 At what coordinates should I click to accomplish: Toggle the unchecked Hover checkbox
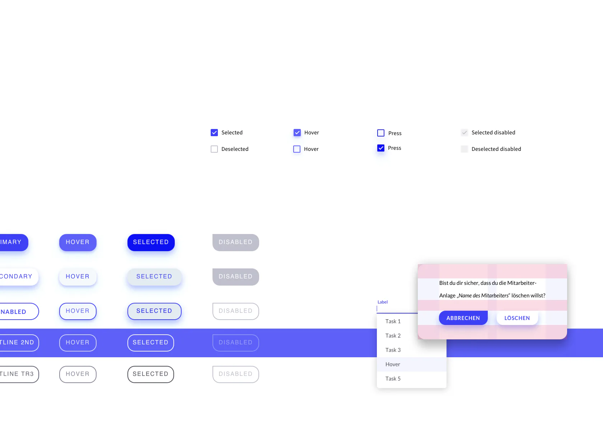point(297,149)
